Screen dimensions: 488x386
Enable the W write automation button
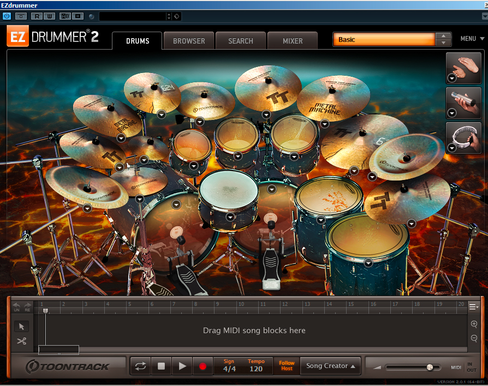pyautogui.click(x=50, y=16)
